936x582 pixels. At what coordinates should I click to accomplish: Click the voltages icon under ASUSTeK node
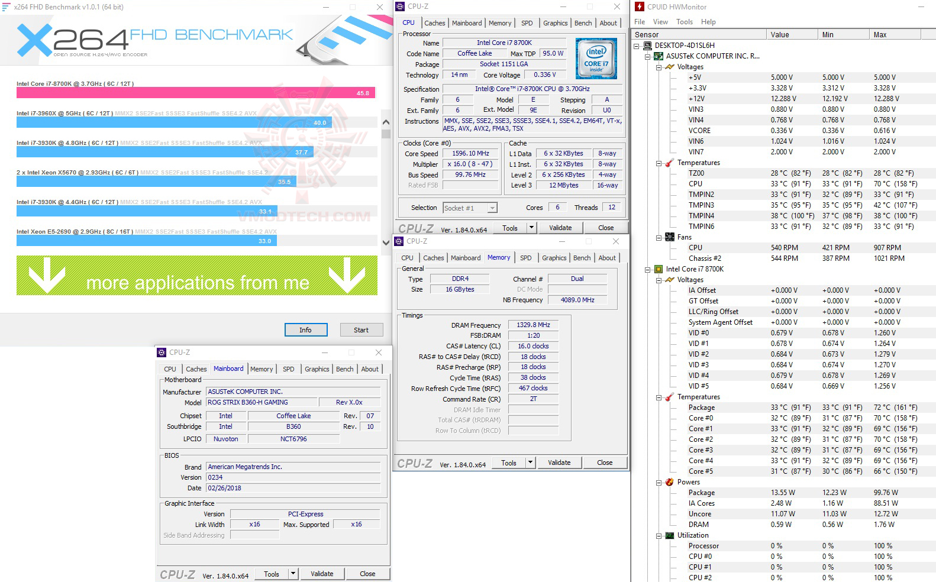coord(670,67)
